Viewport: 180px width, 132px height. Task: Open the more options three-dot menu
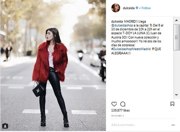pos(173,125)
